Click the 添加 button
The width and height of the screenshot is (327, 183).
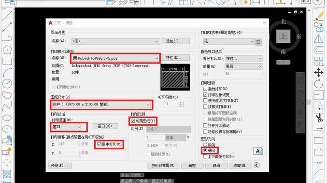pos(175,41)
